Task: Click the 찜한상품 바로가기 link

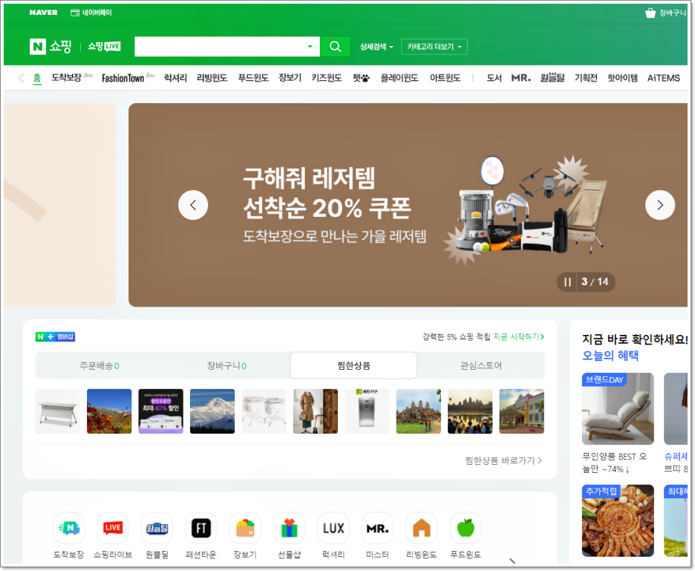Action: coord(503,460)
